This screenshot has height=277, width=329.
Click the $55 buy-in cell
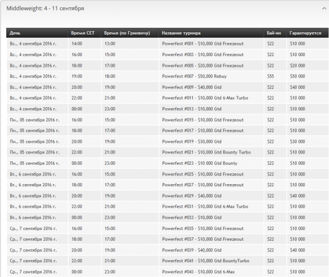(271, 76)
